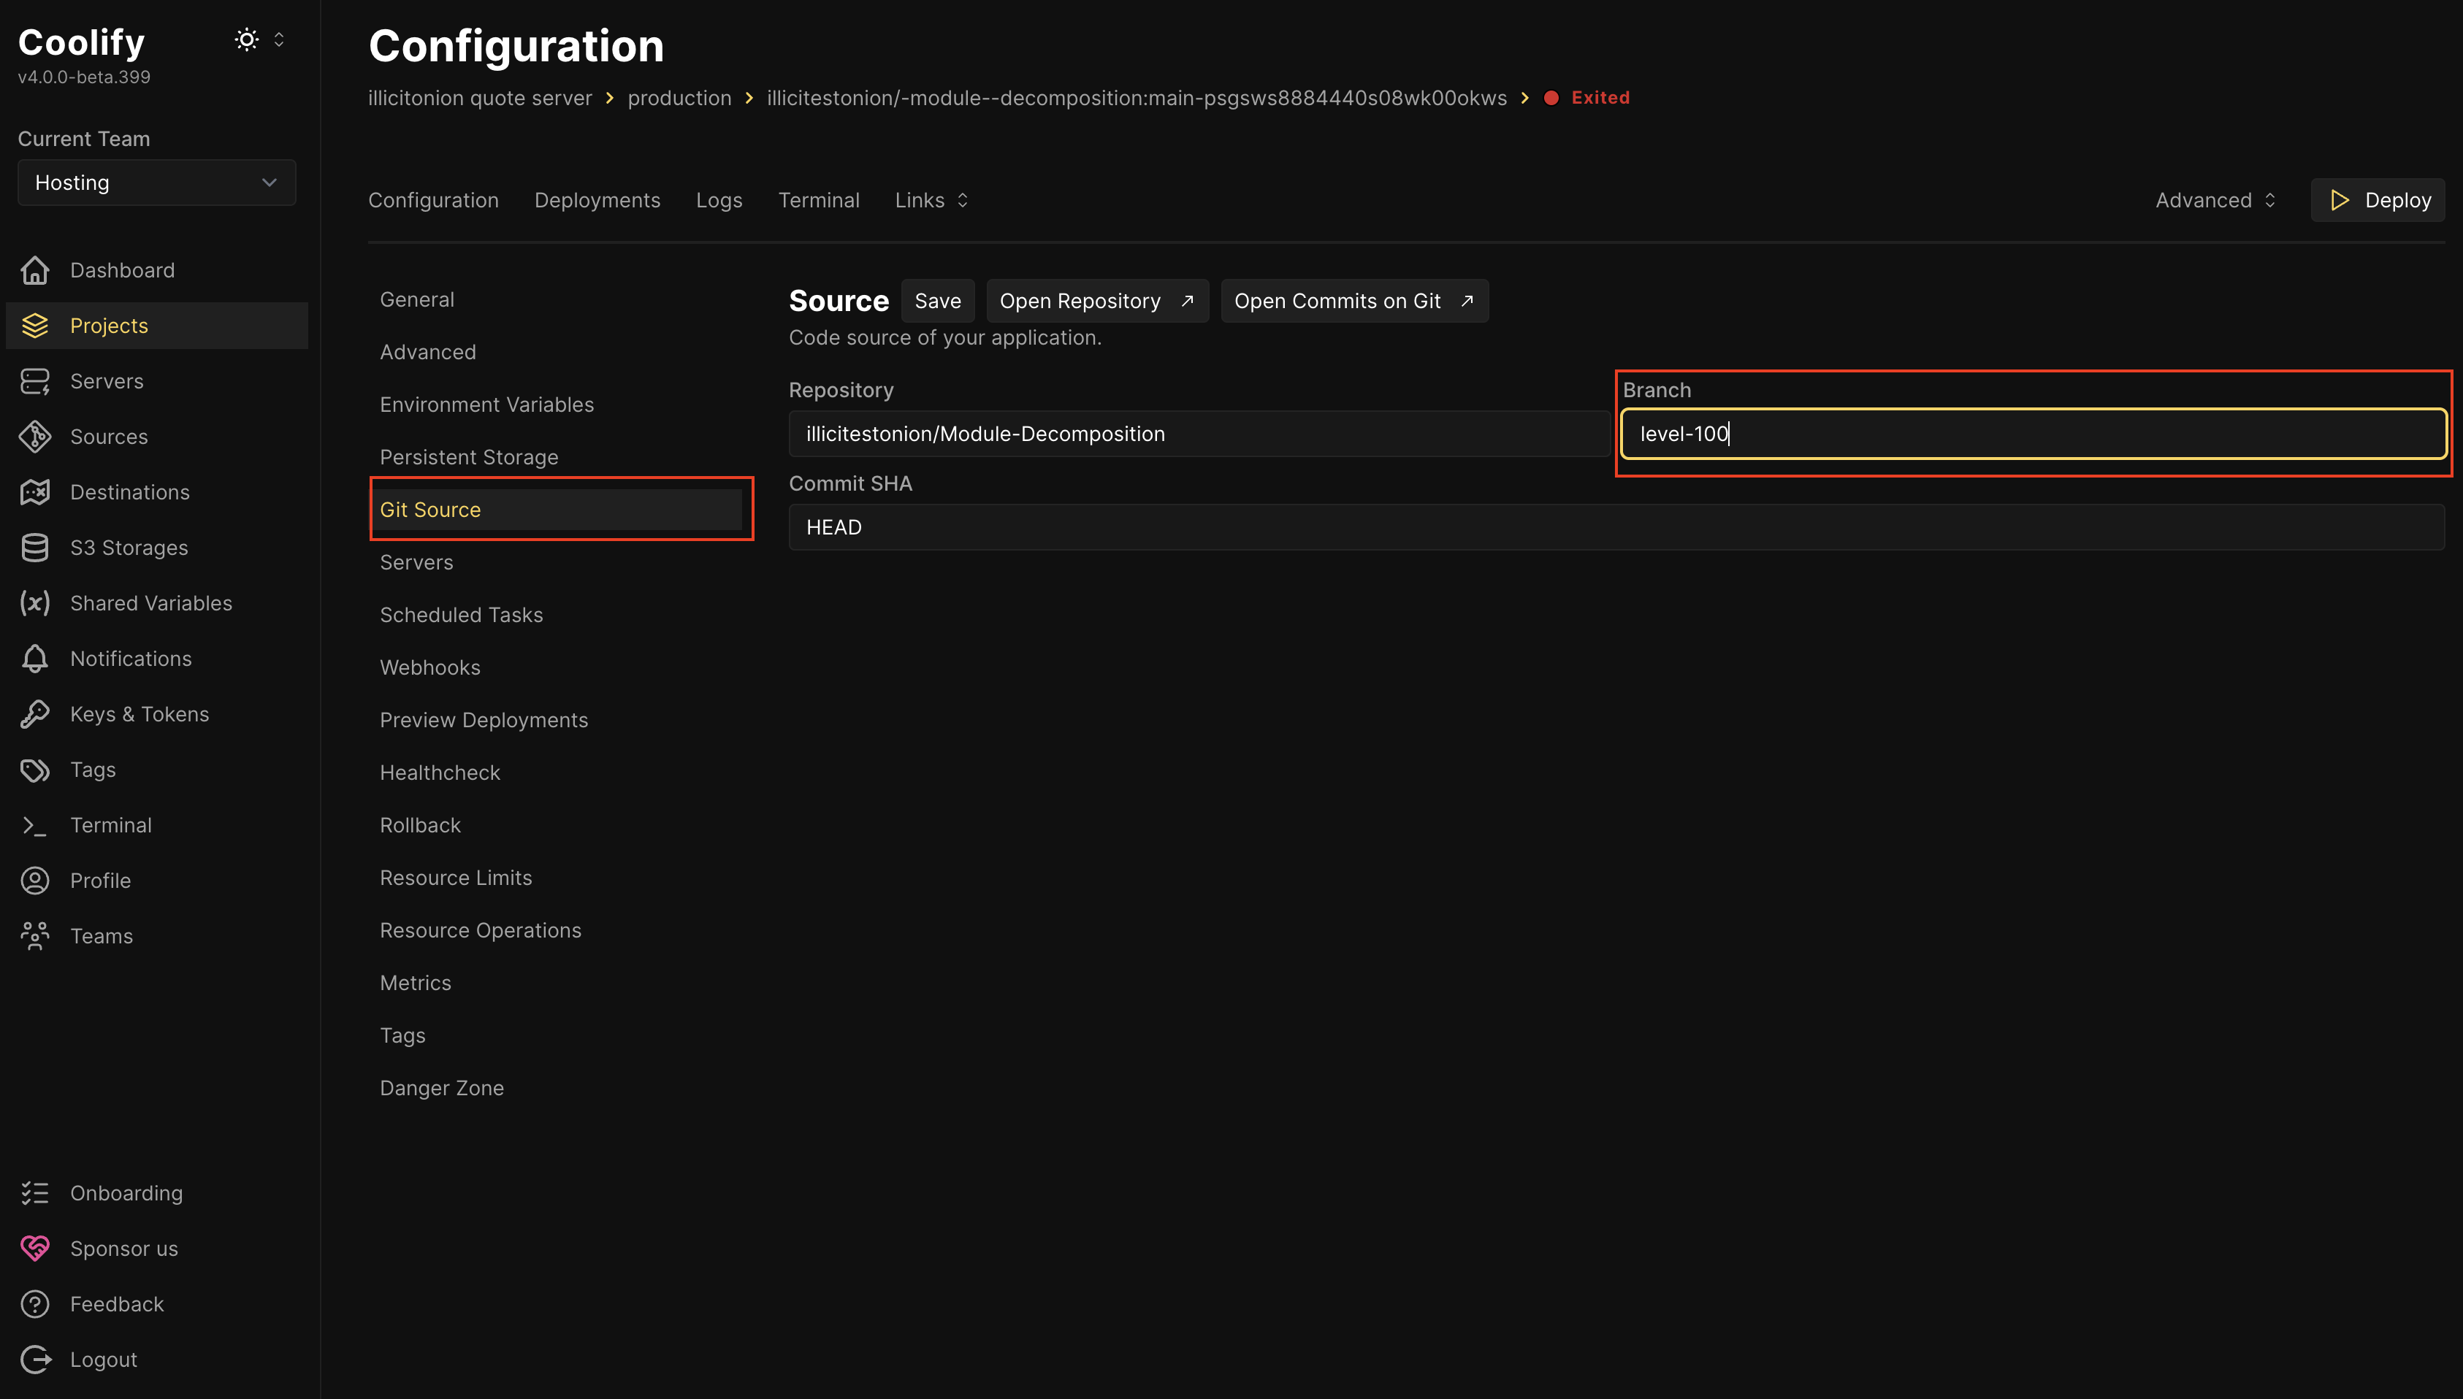Screen dimensions: 2463x1399
Task: Open S3 Storages from the sidebar
Action: [x=129, y=547]
